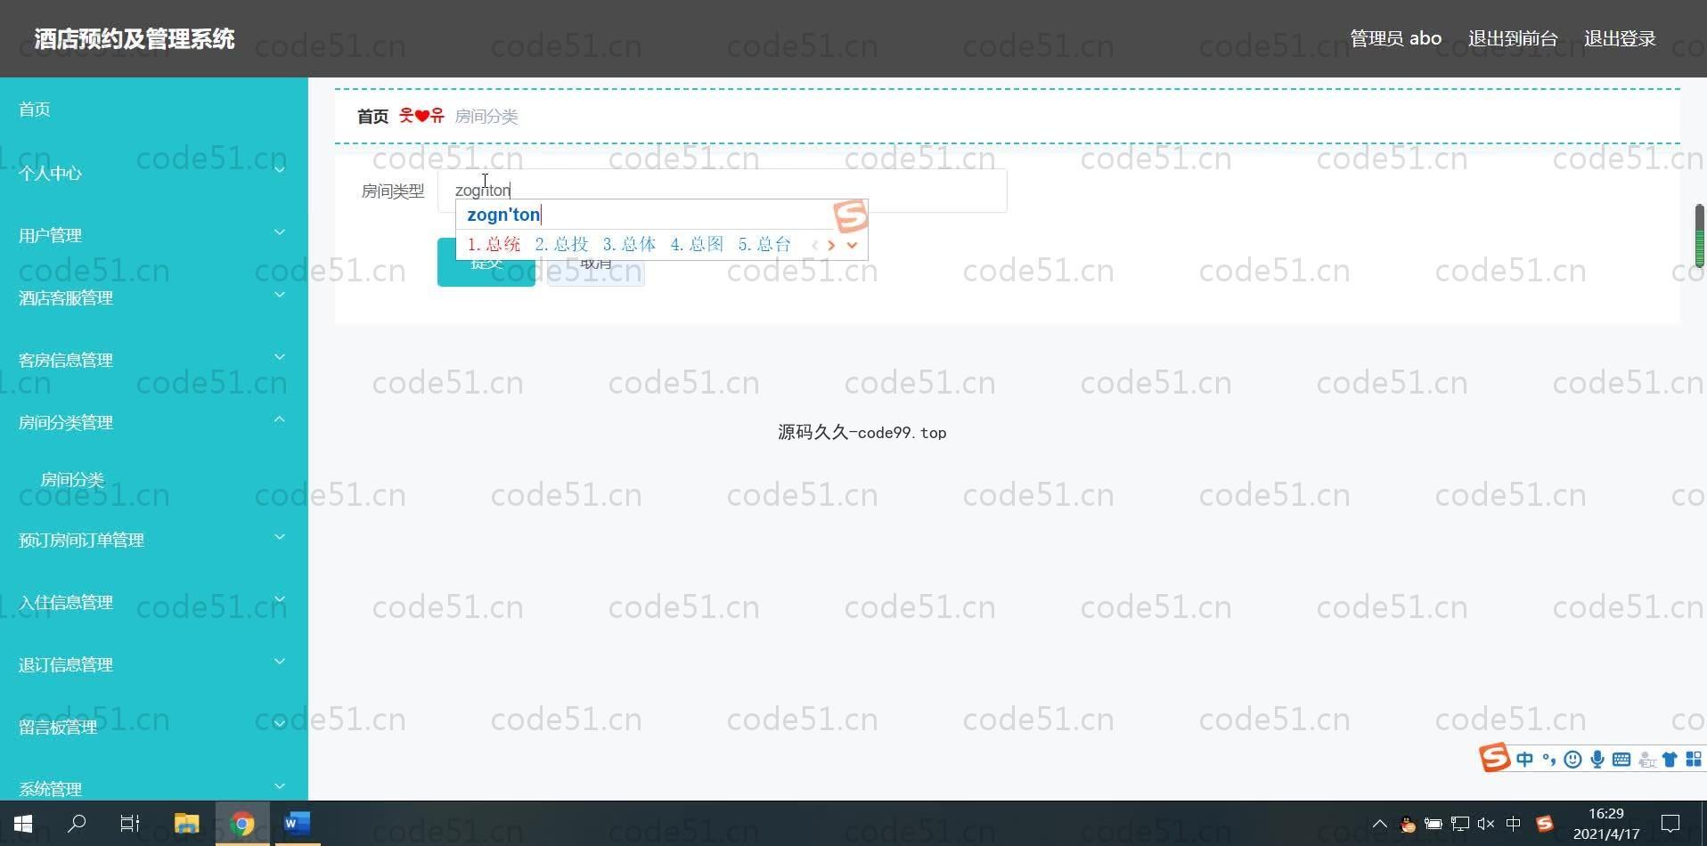Screen dimensions: 1707x846
Task: Expand chevron beside 个人中心
Action: tap(280, 169)
